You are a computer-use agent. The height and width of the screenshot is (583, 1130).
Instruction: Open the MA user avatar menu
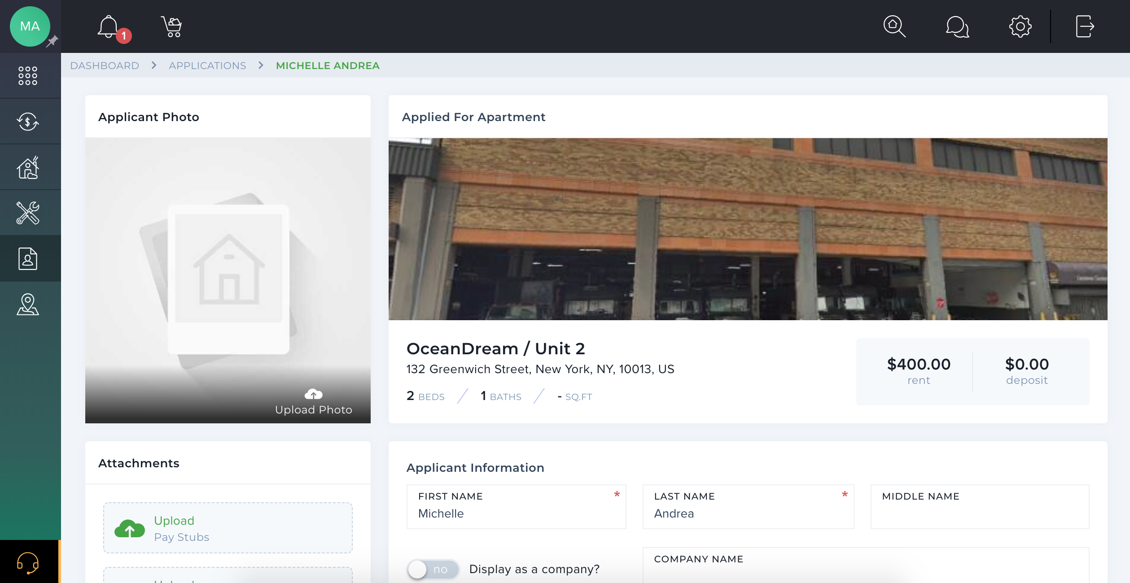(30, 26)
